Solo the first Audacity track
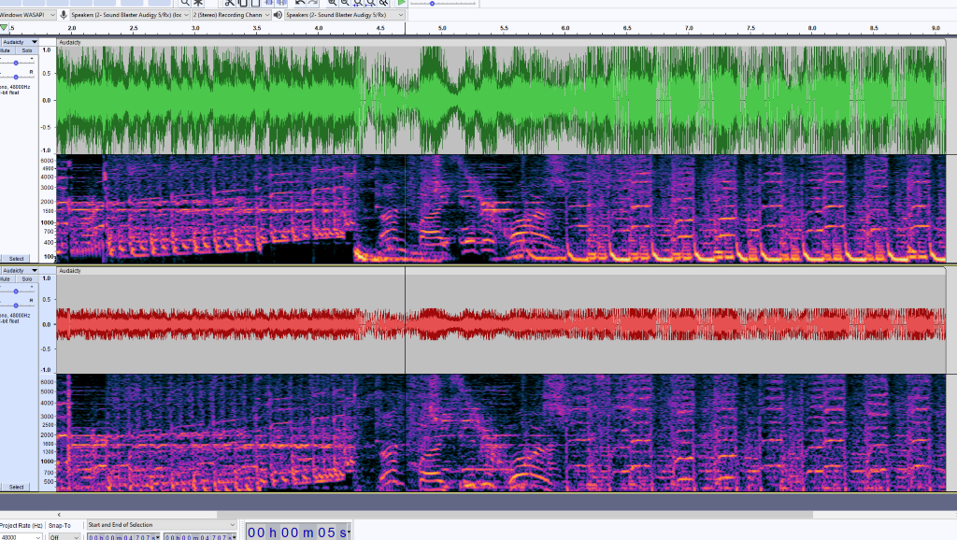This screenshot has height=540, width=957. (27, 51)
